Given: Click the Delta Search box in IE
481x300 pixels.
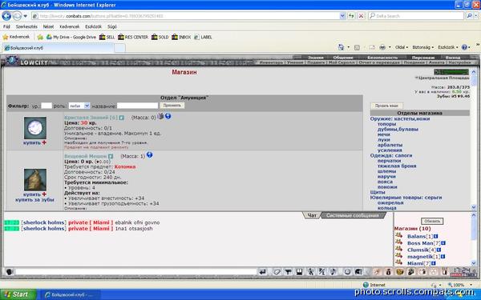Looking at the screenshot, I should 416,16.
